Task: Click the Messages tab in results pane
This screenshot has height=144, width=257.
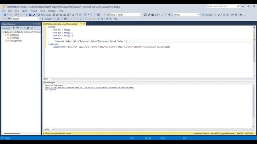Action: pos(49,83)
